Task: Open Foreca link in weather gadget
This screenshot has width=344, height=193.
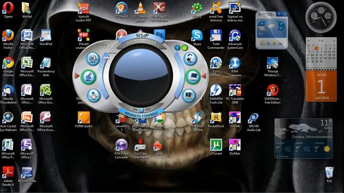Action: point(282,156)
